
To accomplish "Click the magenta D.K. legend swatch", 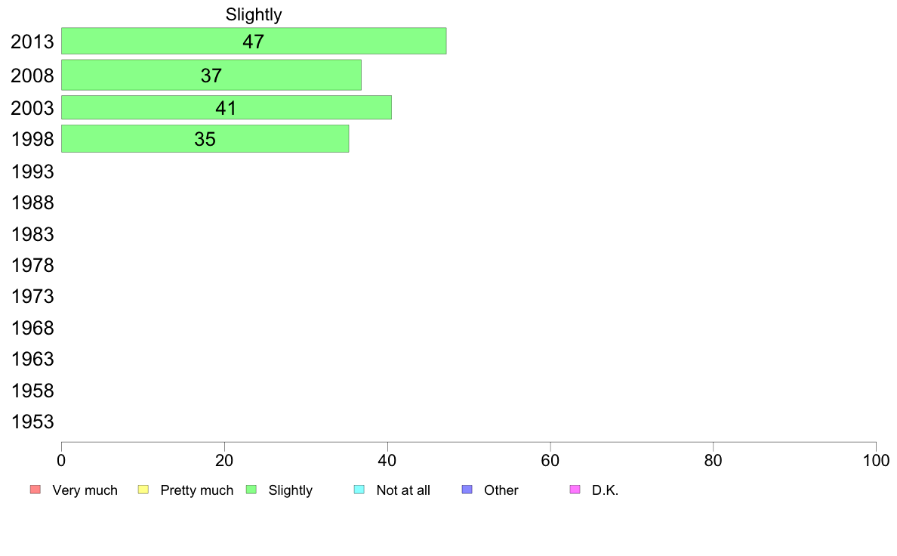I will pyautogui.click(x=575, y=490).
